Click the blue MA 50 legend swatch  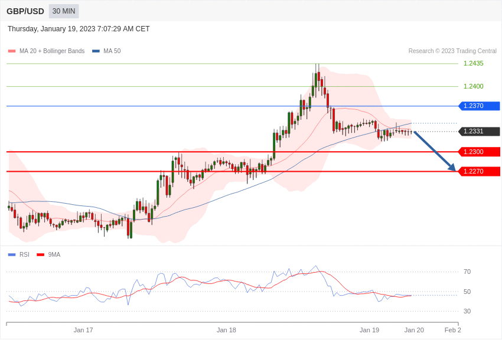click(96, 51)
